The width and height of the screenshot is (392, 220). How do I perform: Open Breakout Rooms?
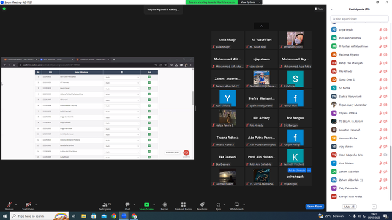pos(183,206)
